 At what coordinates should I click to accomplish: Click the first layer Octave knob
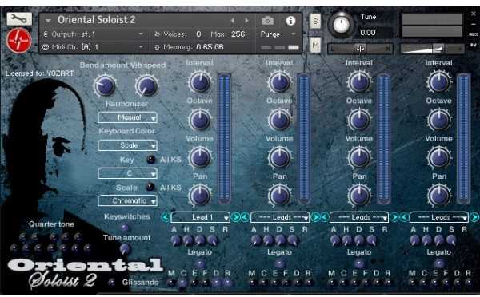click(x=199, y=120)
